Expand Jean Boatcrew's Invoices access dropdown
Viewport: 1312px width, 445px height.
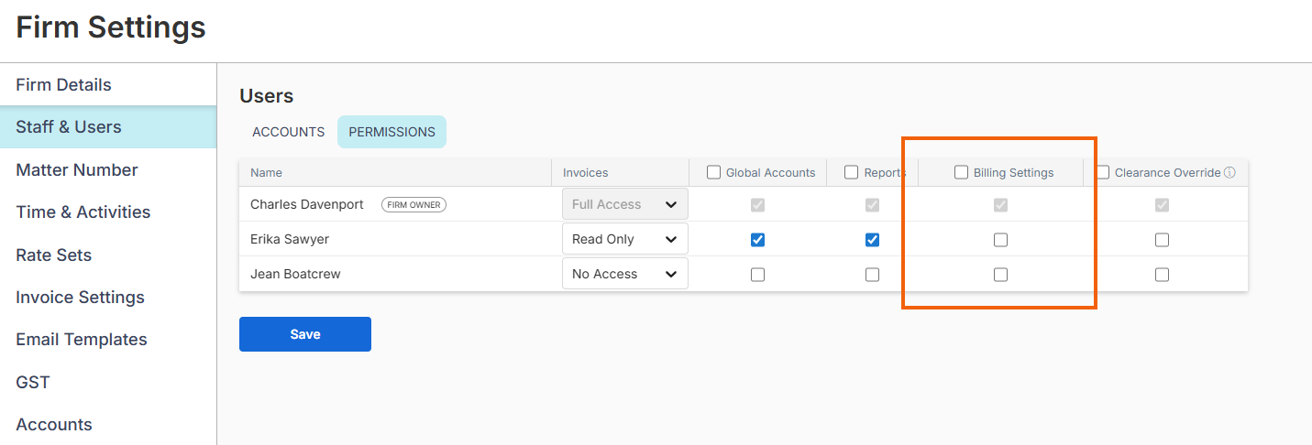[x=624, y=274]
